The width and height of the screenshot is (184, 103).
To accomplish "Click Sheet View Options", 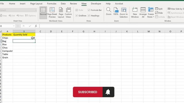I will coord(30,15).
